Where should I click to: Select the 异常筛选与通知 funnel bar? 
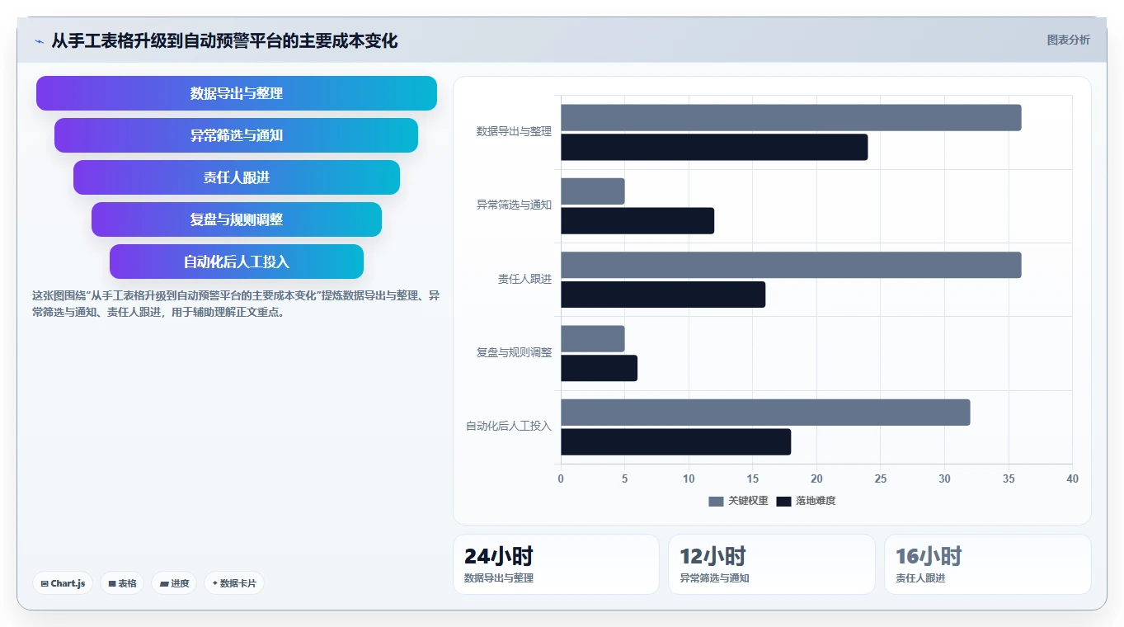click(x=237, y=135)
